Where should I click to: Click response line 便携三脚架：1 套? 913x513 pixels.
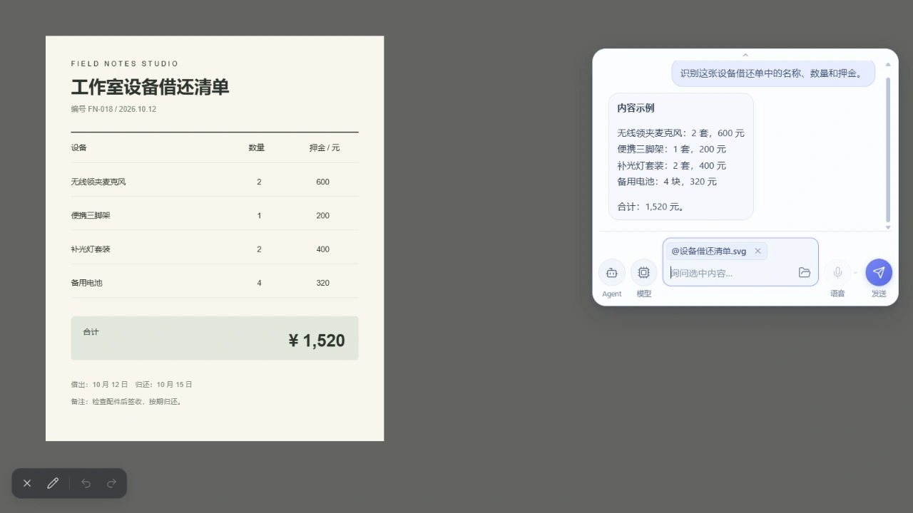pos(671,149)
